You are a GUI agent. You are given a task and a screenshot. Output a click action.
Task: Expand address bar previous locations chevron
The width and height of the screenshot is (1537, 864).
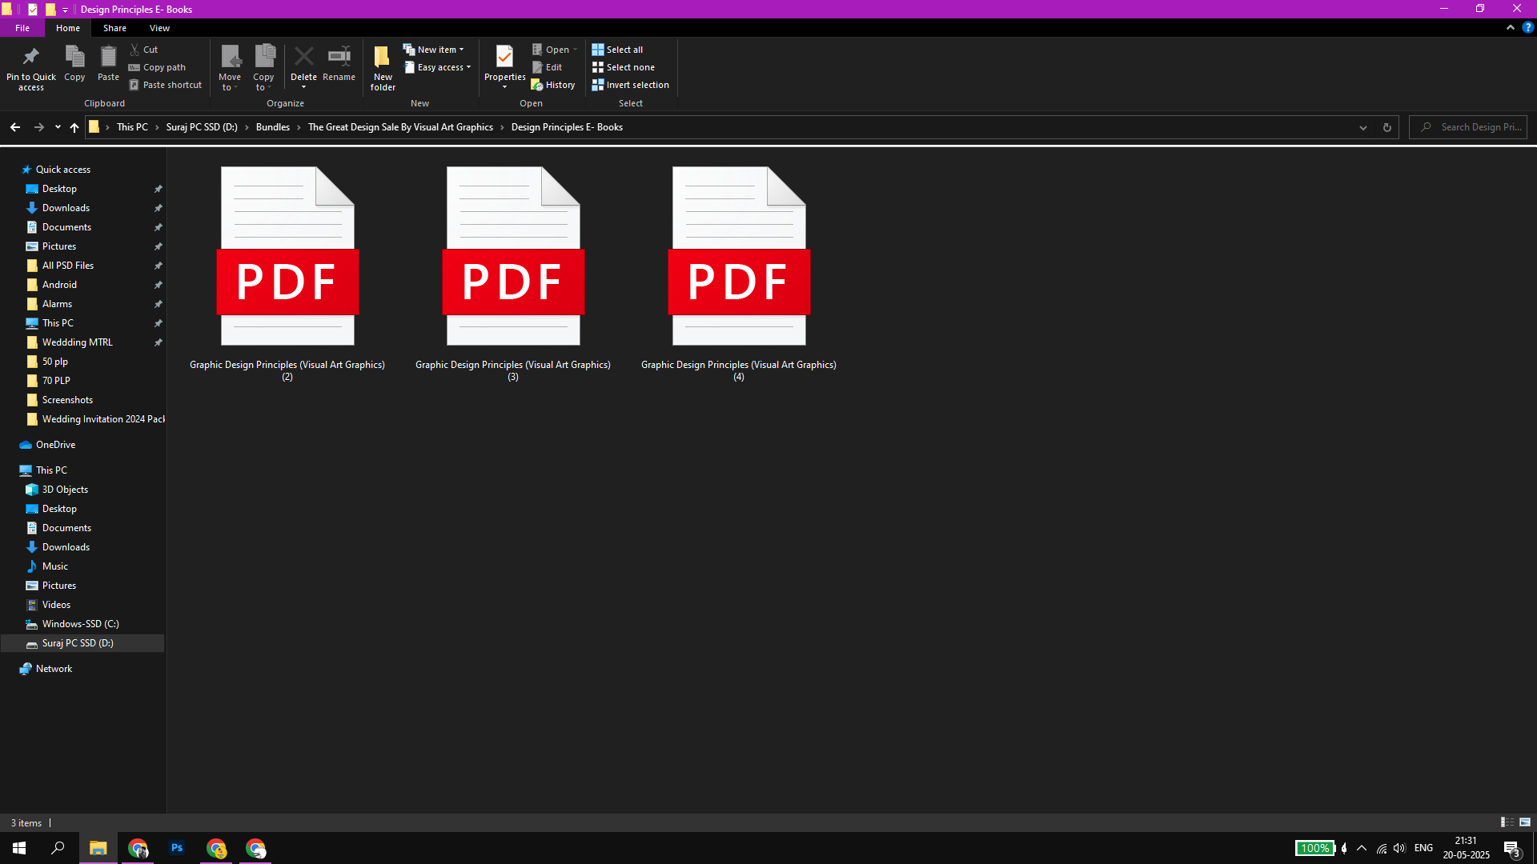(1363, 127)
